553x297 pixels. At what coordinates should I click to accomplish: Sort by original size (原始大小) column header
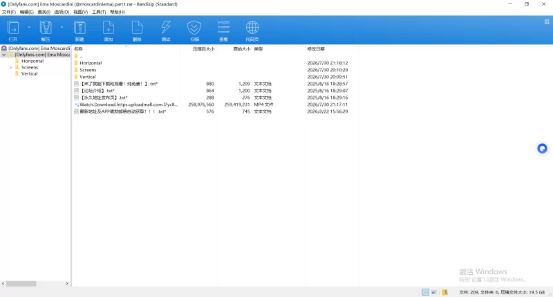point(241,48)
